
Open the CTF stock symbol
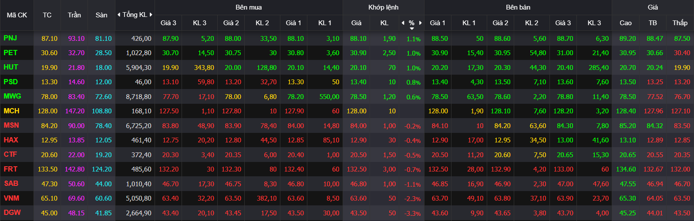point(10,155)
